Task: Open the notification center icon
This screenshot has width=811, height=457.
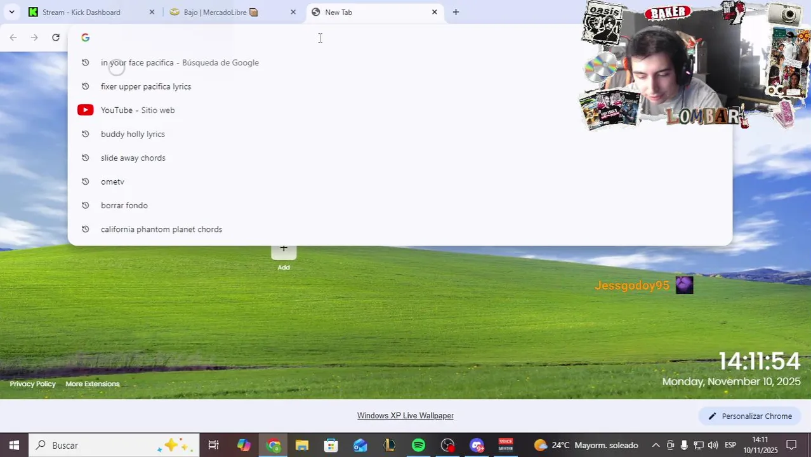Action: pos(792,446)
